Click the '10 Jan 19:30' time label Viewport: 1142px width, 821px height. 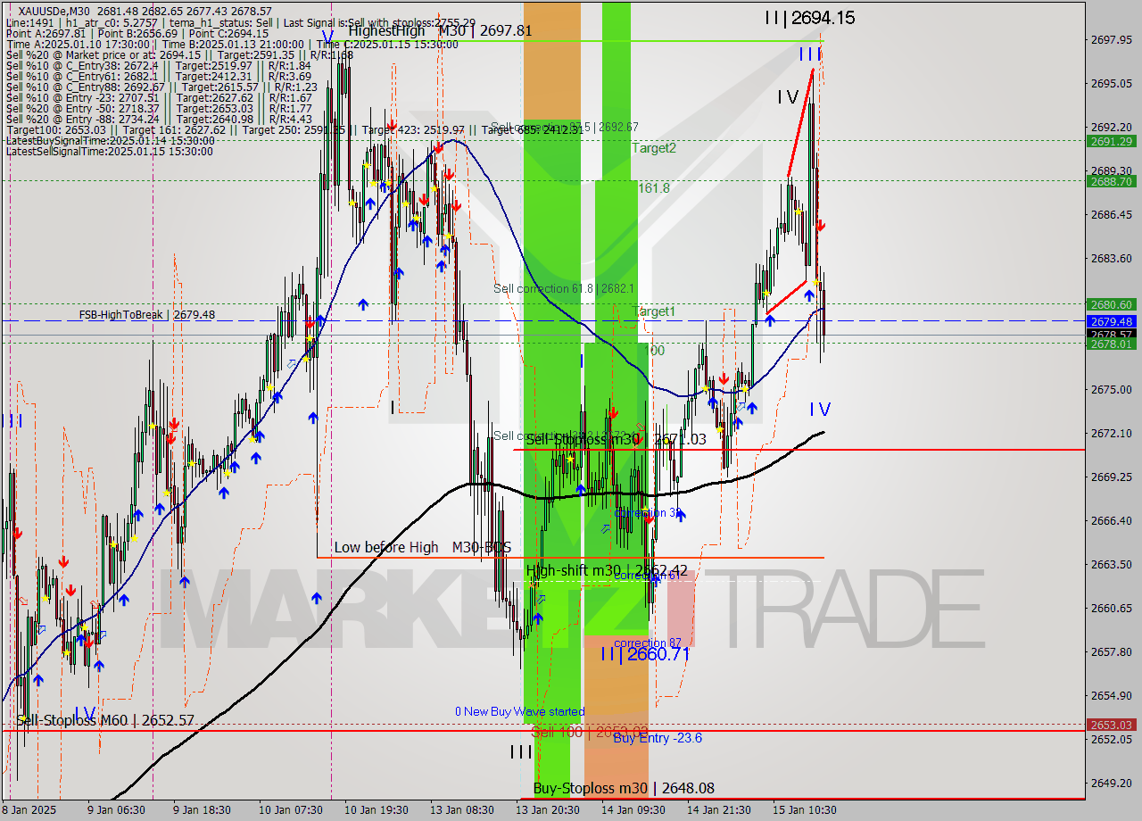tap(377, 810)
